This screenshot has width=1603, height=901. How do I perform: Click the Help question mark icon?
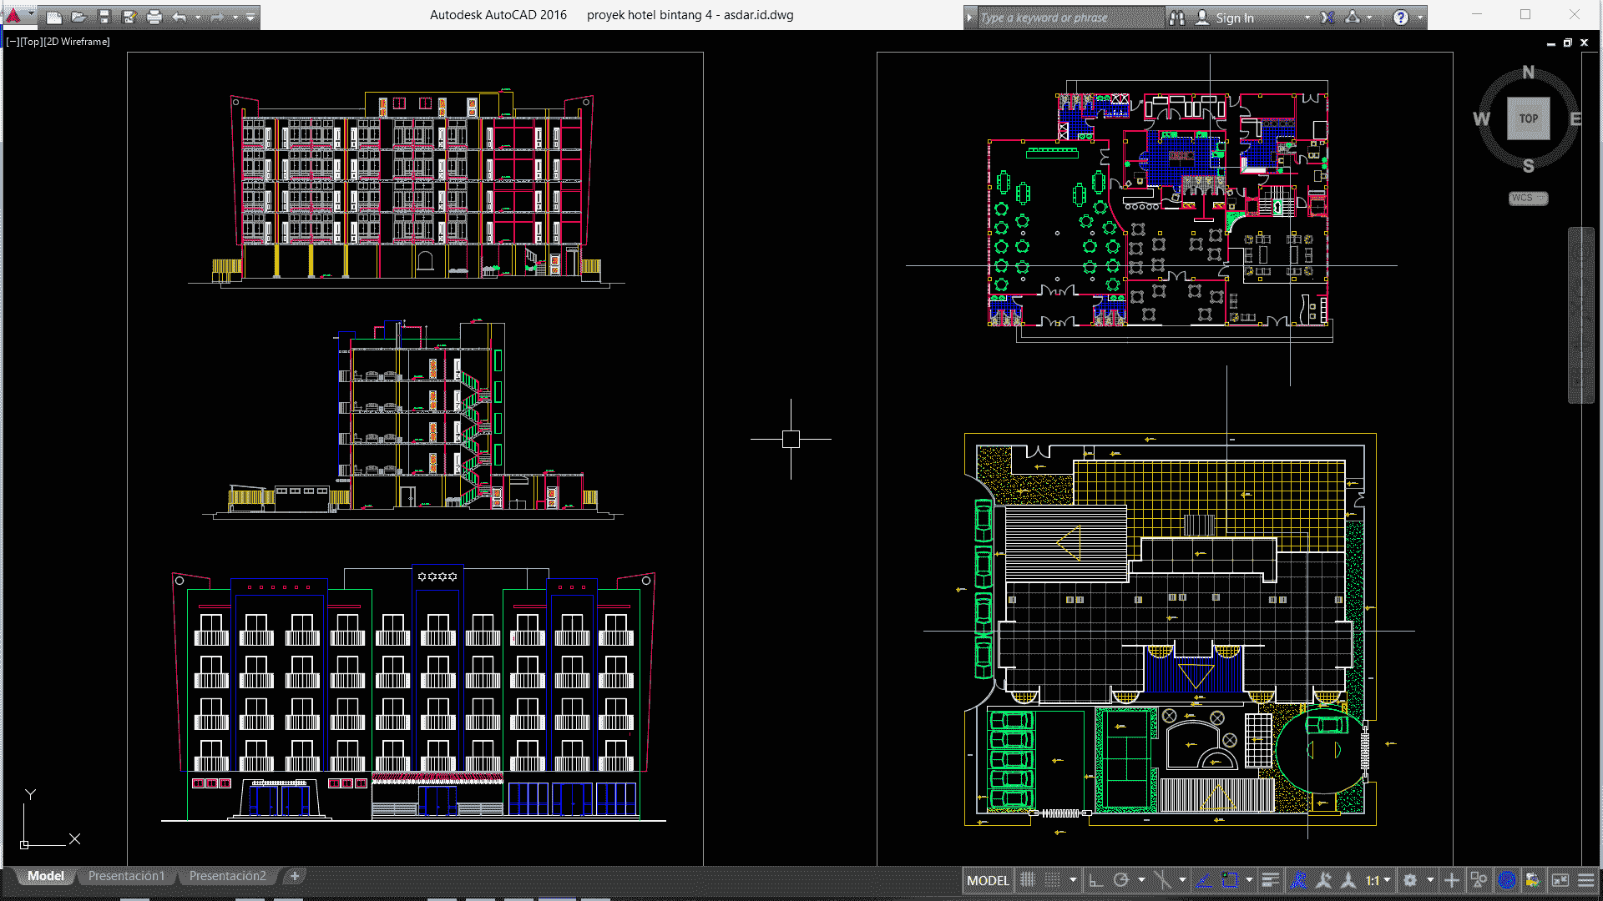[x=1401, y=18]
